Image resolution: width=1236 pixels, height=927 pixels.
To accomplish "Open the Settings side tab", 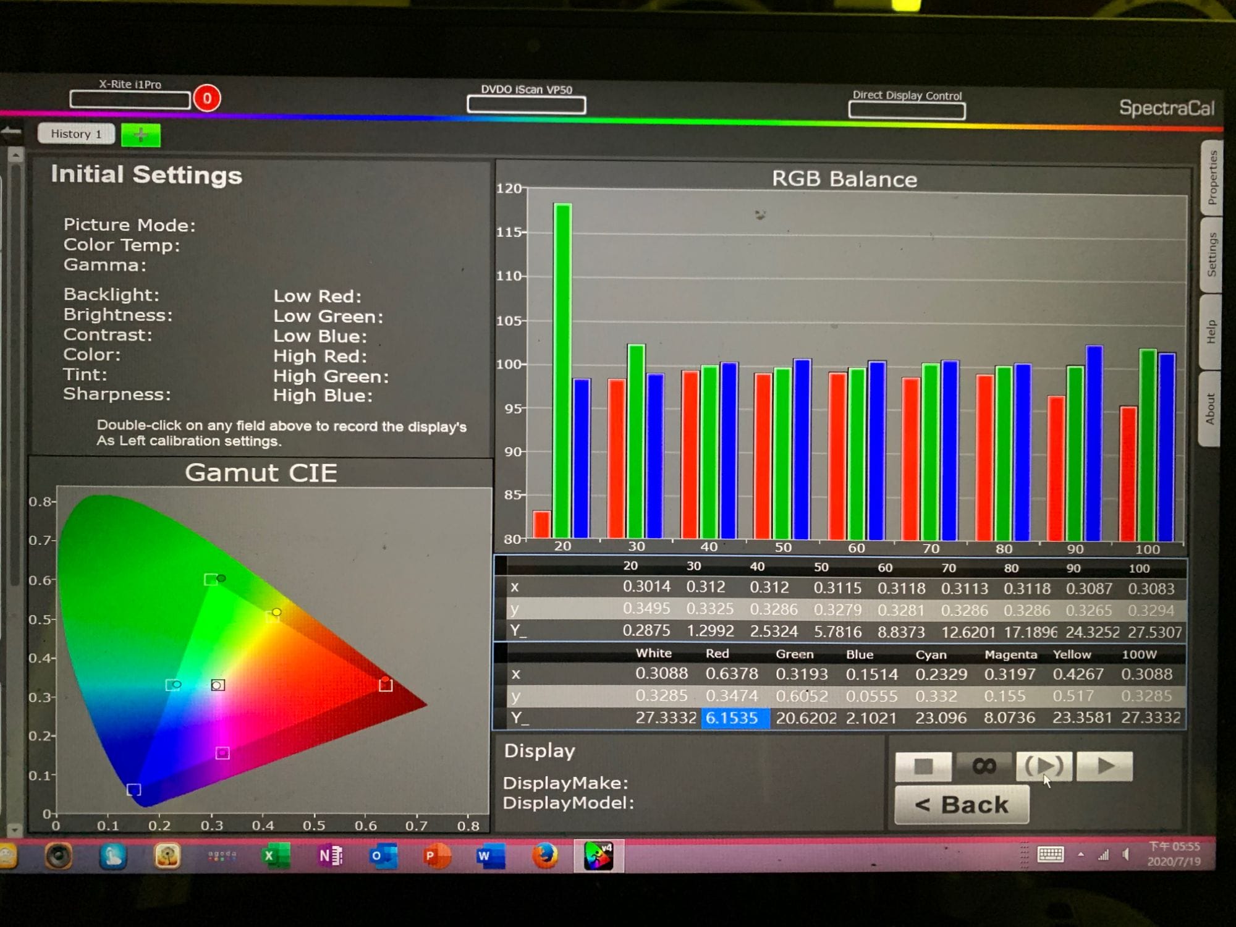I will pos(1211,255).
